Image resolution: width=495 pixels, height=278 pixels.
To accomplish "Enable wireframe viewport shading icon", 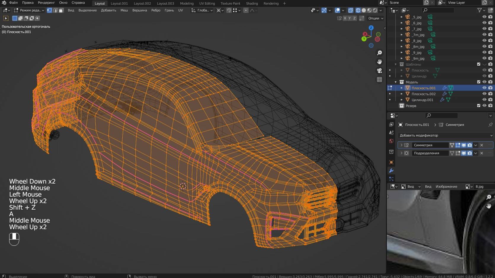I will coord(358,10).
